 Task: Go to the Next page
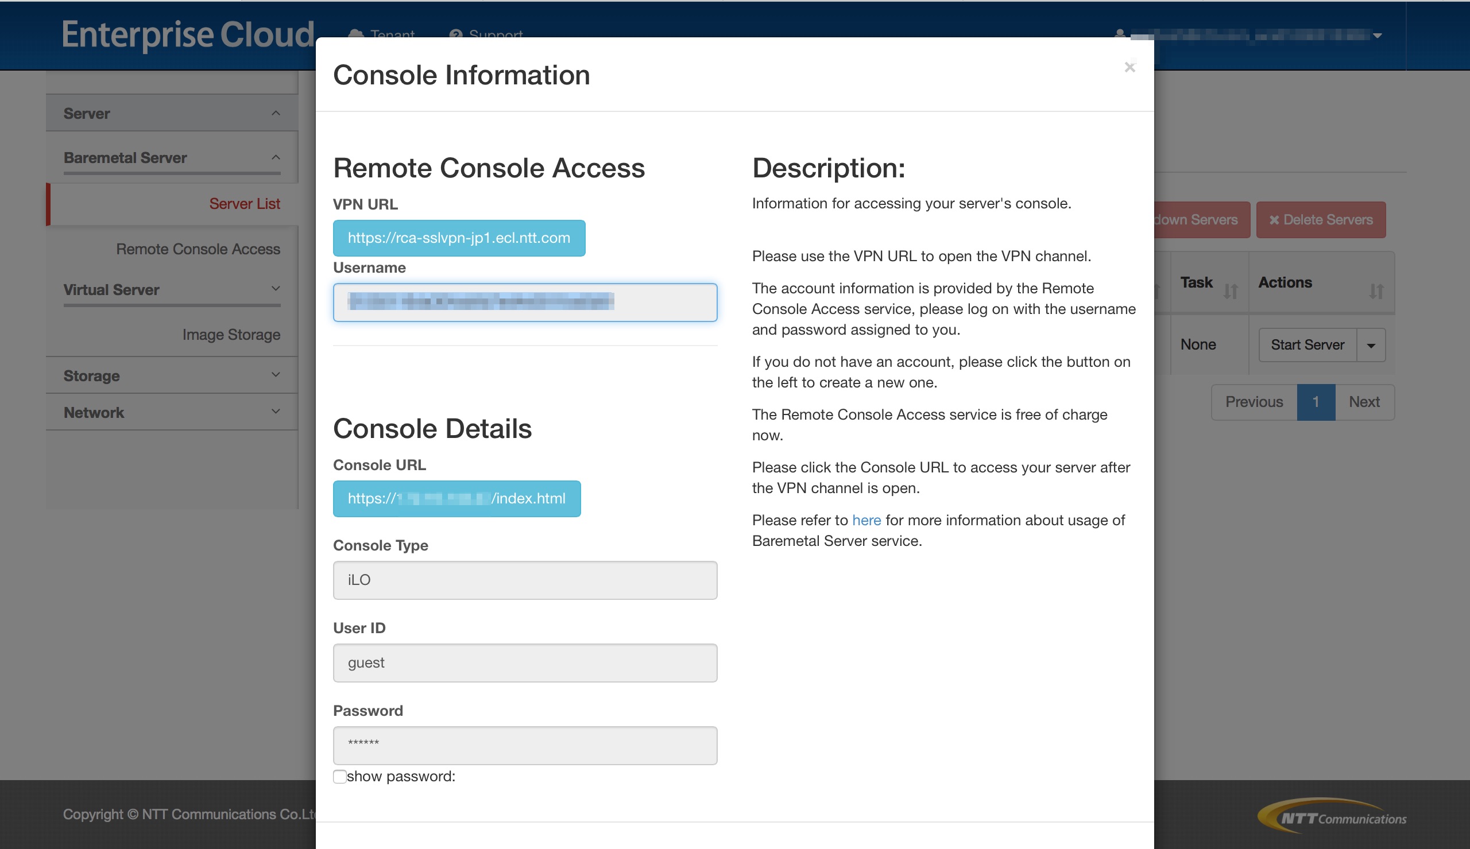[1364, 402]
